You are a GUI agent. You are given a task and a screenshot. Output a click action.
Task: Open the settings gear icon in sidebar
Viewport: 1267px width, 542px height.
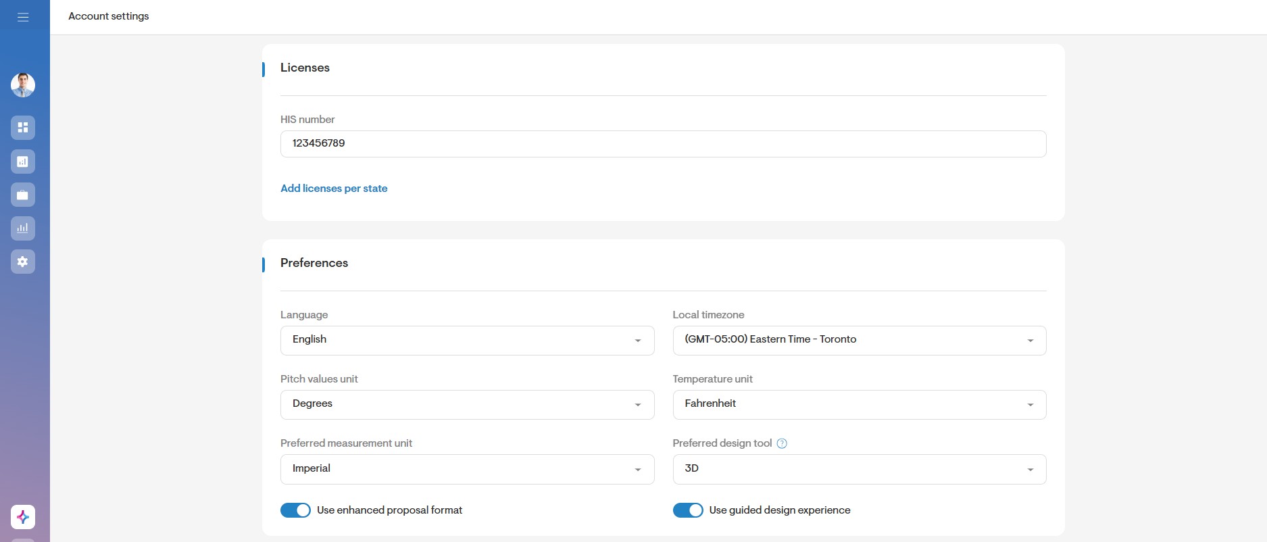point(23,262)
